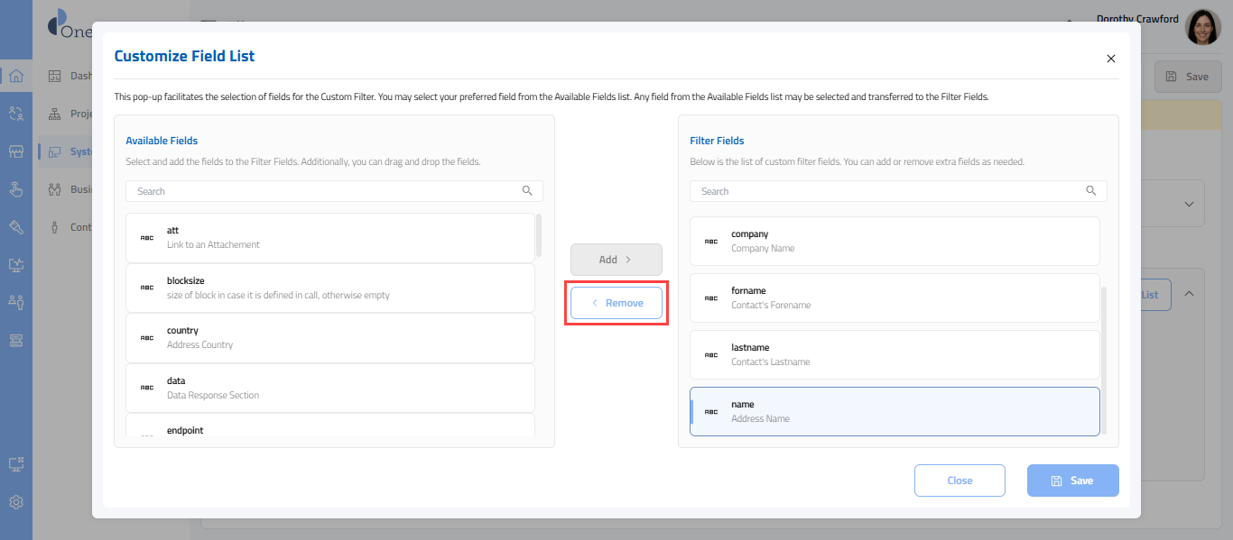Close the Customize Field List dialog

click(1111, 59)
